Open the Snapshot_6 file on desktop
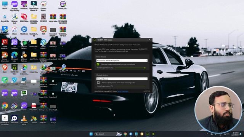Image resolution: width=244 pixels, height=137 pixels. pyautogui.click(x=53, y=107)
